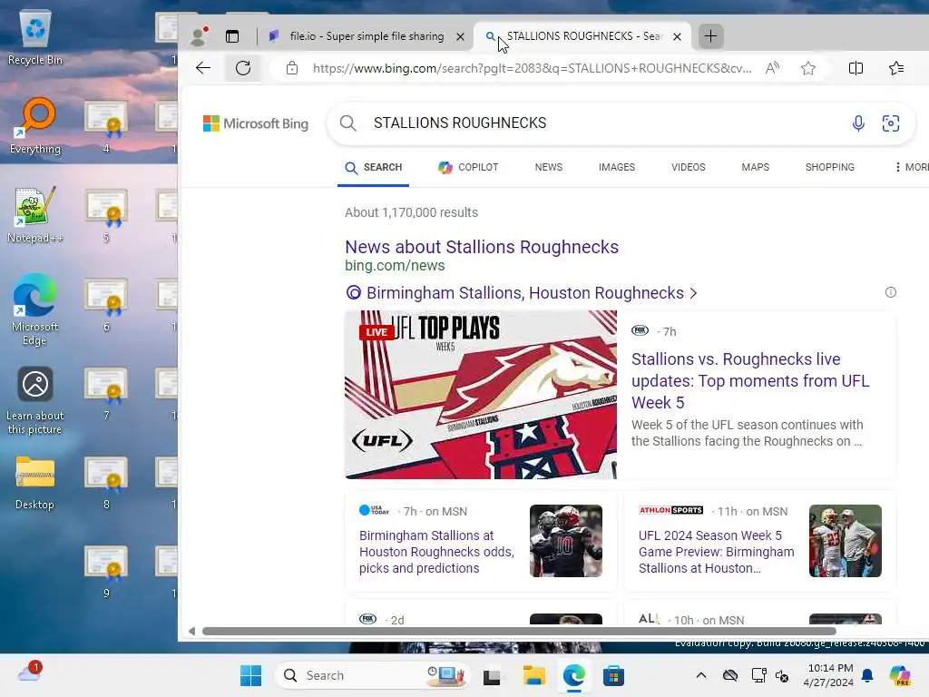Click About 1,170,000 results text
Image resolution: width=929 pixels, height=697 pixels.
[x=411, y=212]
